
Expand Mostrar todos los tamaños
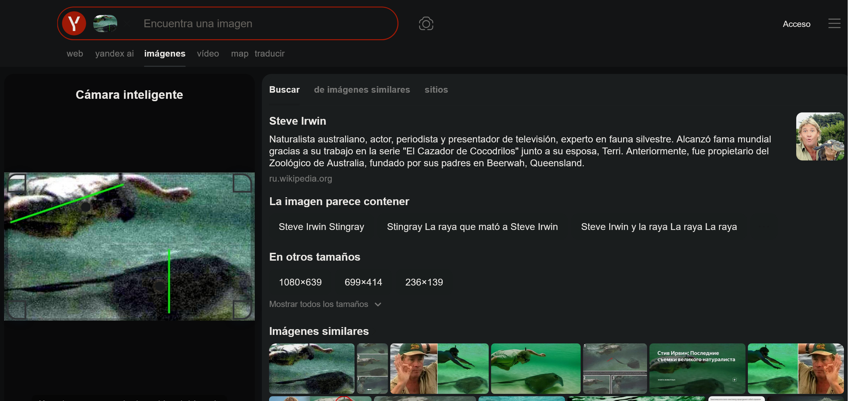point(325,304)
